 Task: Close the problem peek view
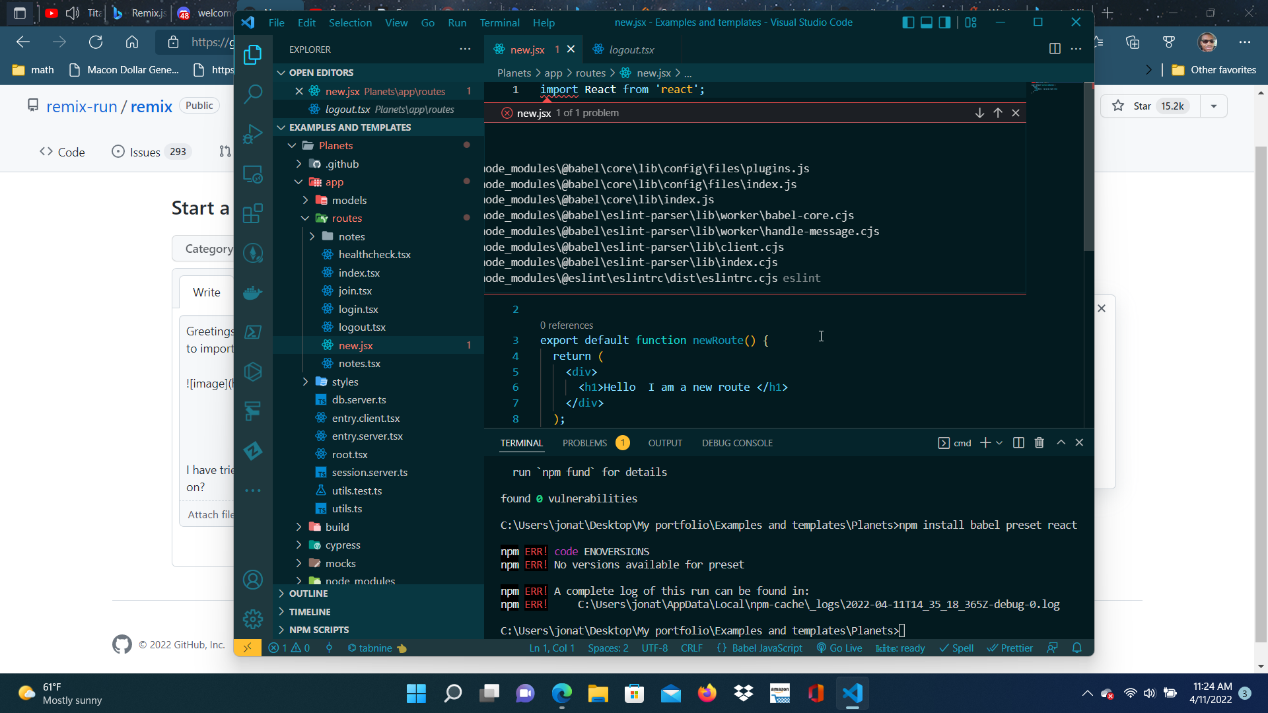pyautogui.click(x=1016, y=113)
